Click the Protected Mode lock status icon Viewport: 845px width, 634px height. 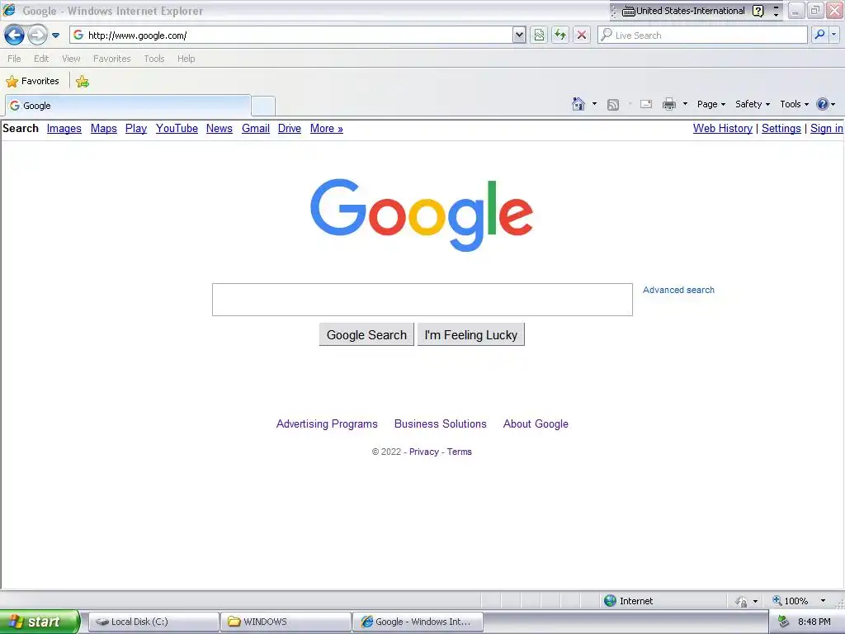[742, 601]
